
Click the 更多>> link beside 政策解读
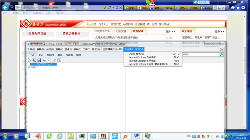click(x=170, y=31)
